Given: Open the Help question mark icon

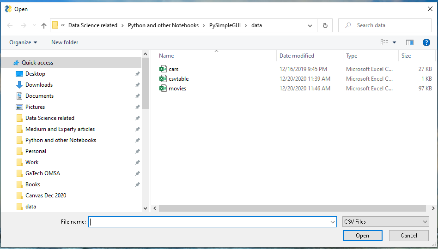Looking at the screenshot, I should click(426, 42).
